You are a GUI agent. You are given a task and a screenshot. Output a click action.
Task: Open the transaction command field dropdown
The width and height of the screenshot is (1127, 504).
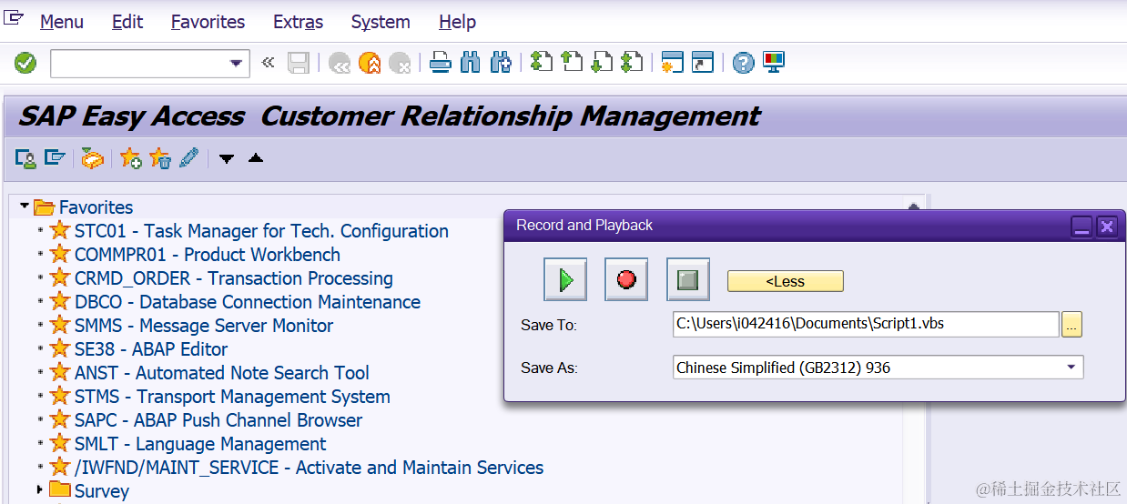click(237, 63)
